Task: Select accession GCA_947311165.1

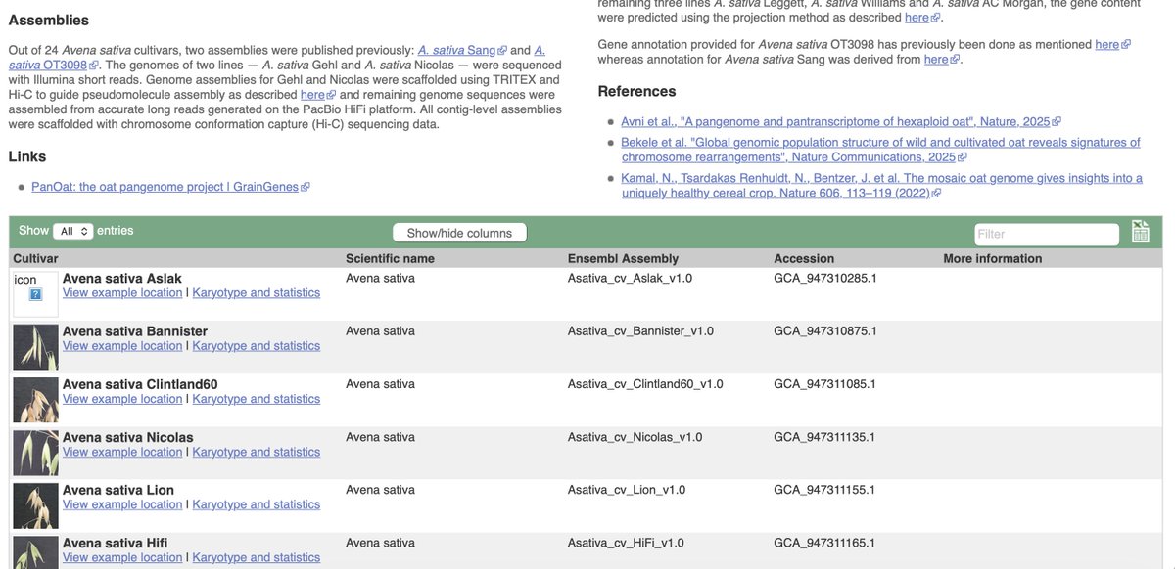Action: pyautogui.click(x=824, y=542)
